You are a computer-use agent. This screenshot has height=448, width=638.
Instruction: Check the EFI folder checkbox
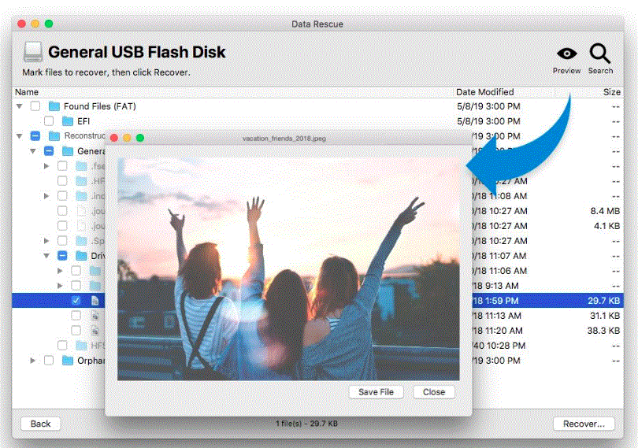click(49, 121)
